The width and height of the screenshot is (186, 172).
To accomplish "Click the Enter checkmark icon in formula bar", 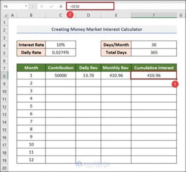I will pos(51,6).
